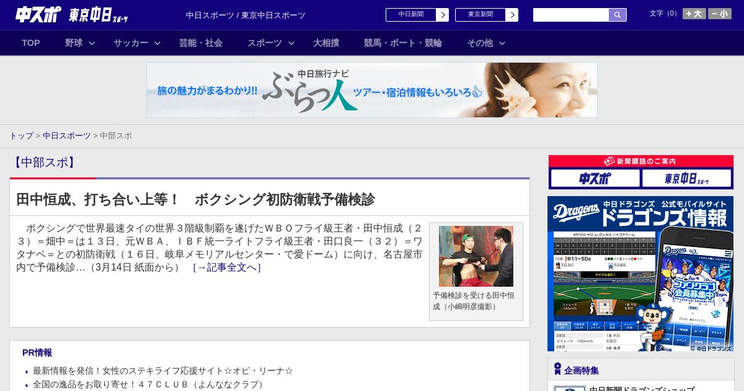Open the 47CLUB PR link
Viewport: 744px width, 391px height.
click(x=149, y=385)
